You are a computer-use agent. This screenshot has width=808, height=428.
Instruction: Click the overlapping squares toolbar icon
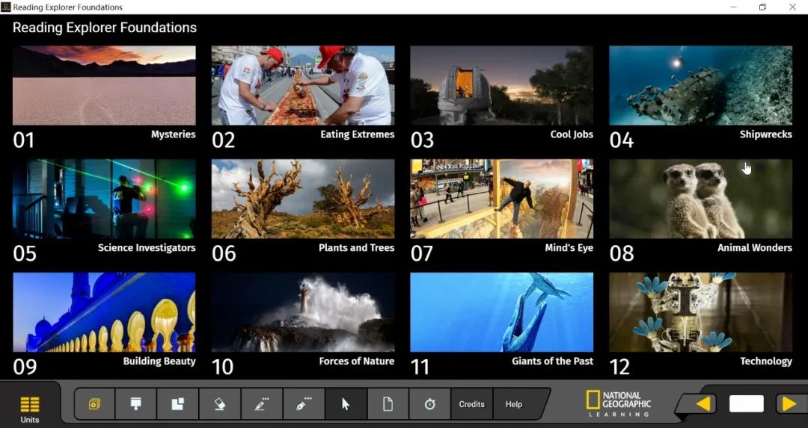tap(178, 404)
